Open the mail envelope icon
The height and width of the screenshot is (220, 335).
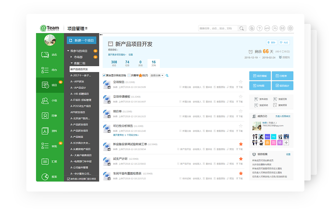tap(282, 28)
